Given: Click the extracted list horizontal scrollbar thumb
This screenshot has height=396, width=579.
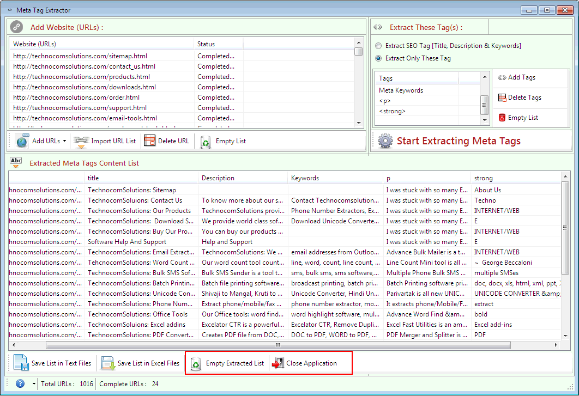Looking at the screenshot, I should pyautogui.click(x=278, y=345).
